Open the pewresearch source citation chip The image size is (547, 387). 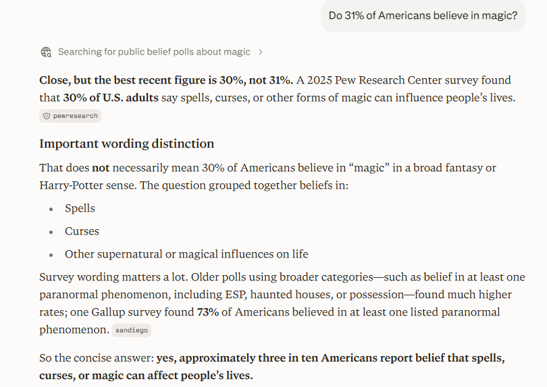[70, 116]
